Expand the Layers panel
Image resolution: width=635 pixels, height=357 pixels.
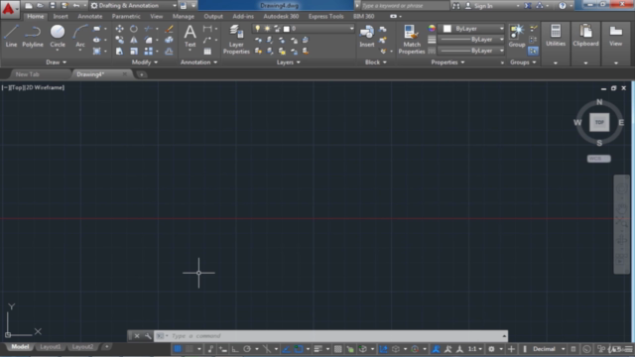(x=289, y=62)
